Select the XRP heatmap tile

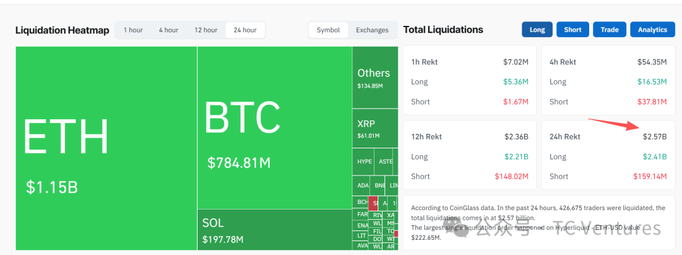click(375, 128)
